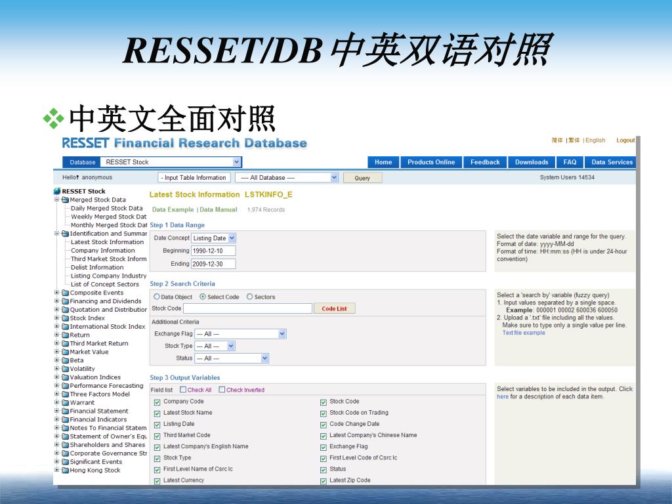Expand the Financial Statement node
This screenshot has height=504, width=672.
click(x=56, y=411)
